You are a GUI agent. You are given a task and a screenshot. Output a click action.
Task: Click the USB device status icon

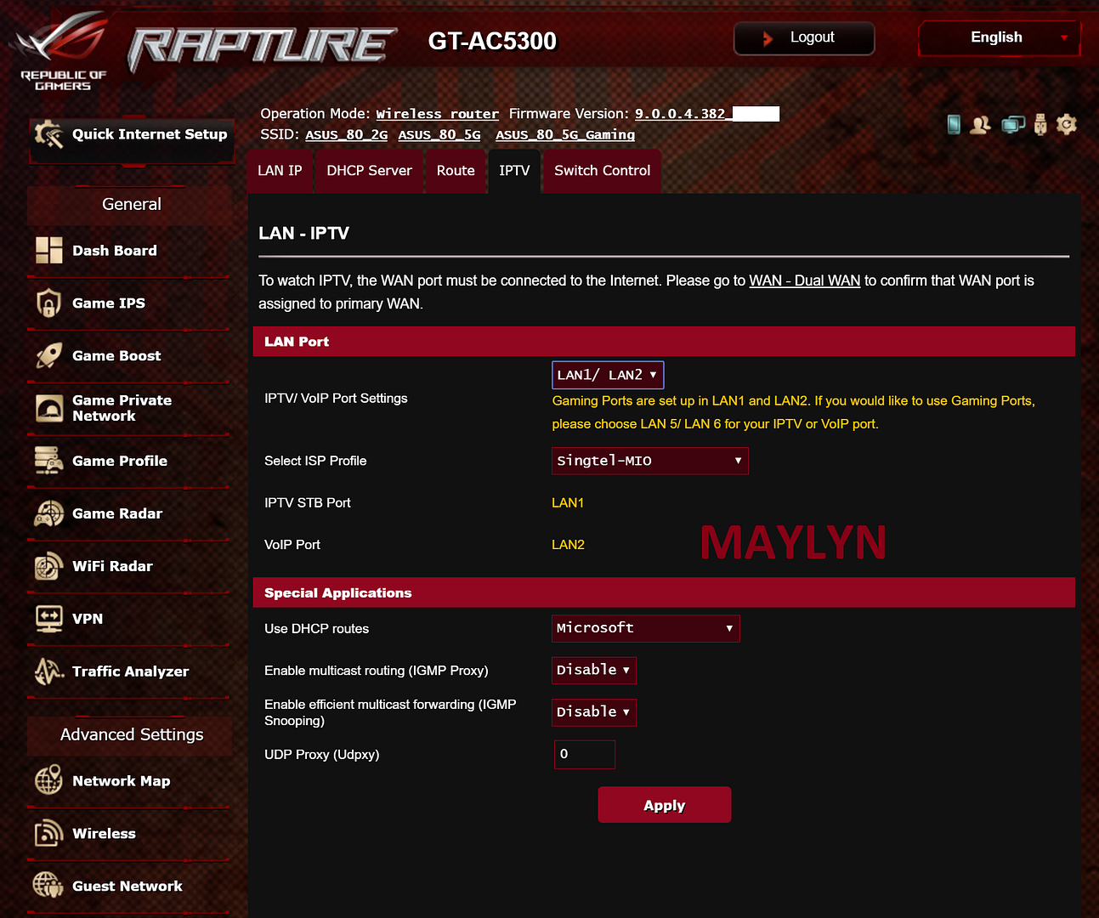click(1040, 125)
